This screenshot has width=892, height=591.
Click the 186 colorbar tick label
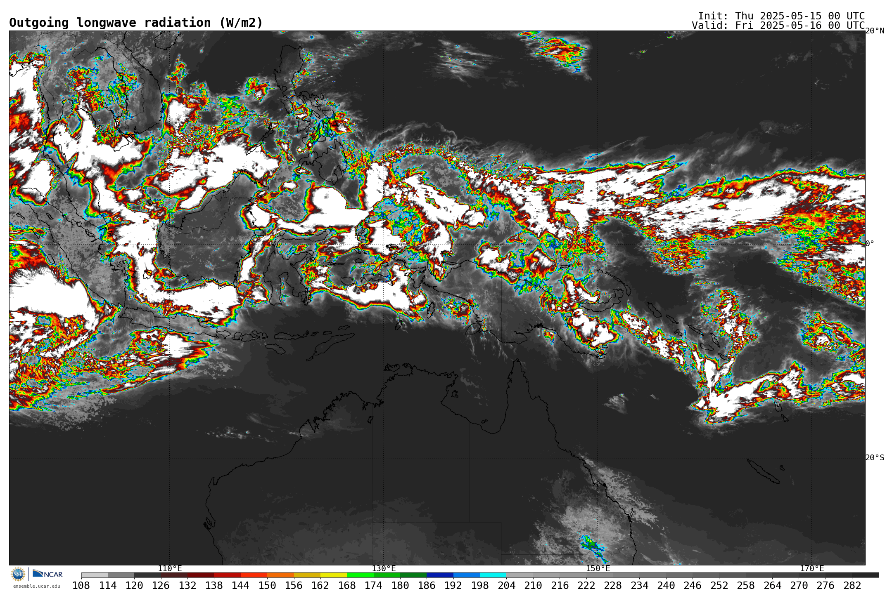427,585
